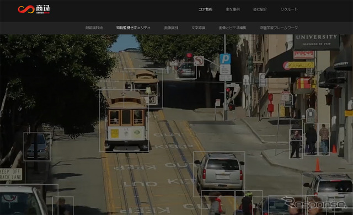This screenshot has height=215, width=353.
Task: Click the SenseTime logo in the header
Action: (34, 9)
